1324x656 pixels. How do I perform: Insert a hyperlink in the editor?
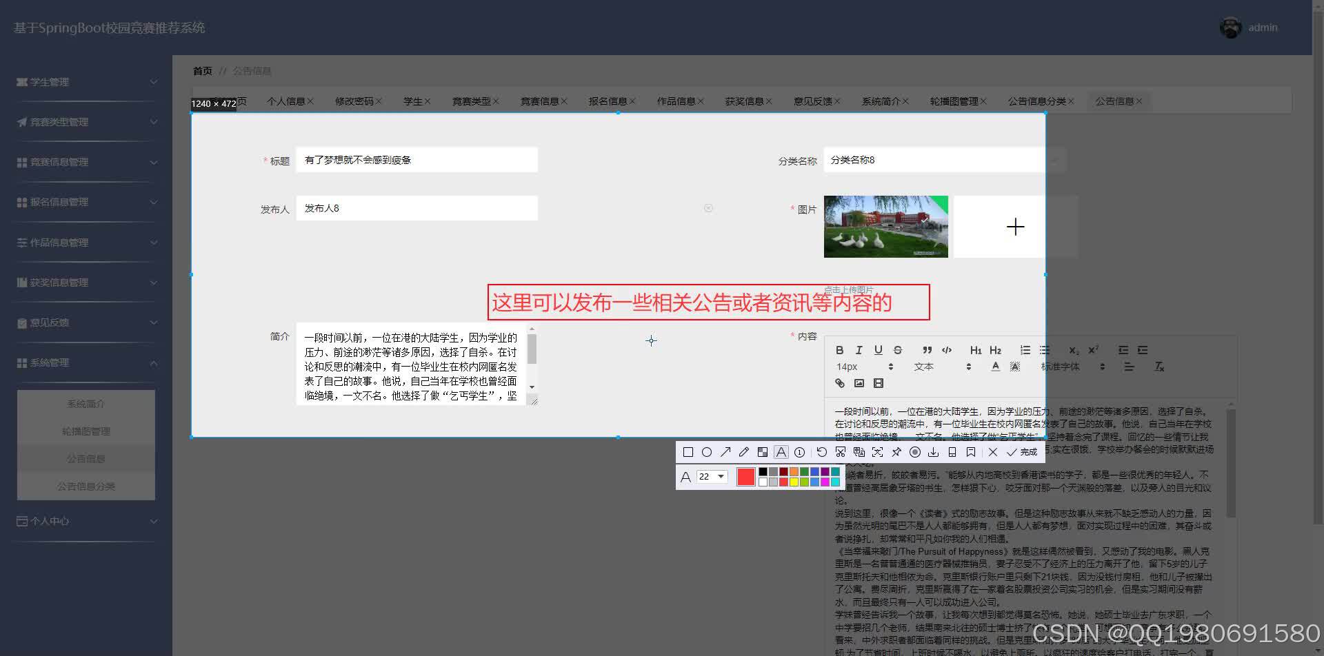pyautogui.click(x=839, y=383)
